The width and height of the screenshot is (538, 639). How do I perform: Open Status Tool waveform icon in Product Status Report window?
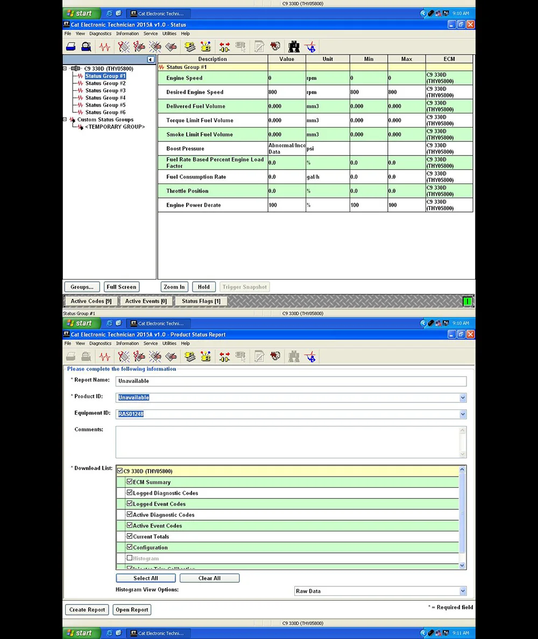coord(105,357)
